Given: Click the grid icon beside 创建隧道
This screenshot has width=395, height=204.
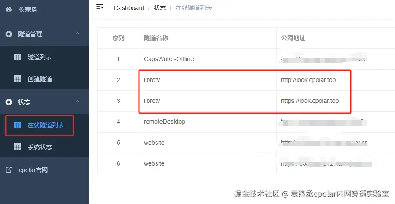Looking at the screenshot, I should pyautogui.click(x=17, y=78).
